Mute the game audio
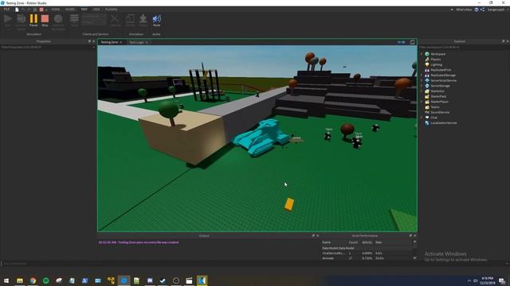This screenshot has height=286, width=510. pos(156,20)
